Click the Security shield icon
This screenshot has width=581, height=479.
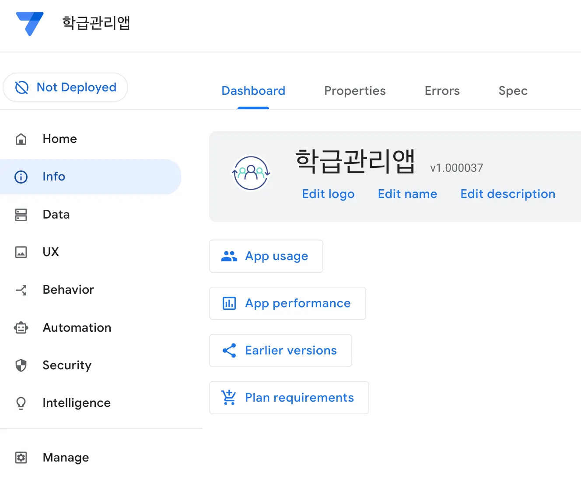(21, 365)
